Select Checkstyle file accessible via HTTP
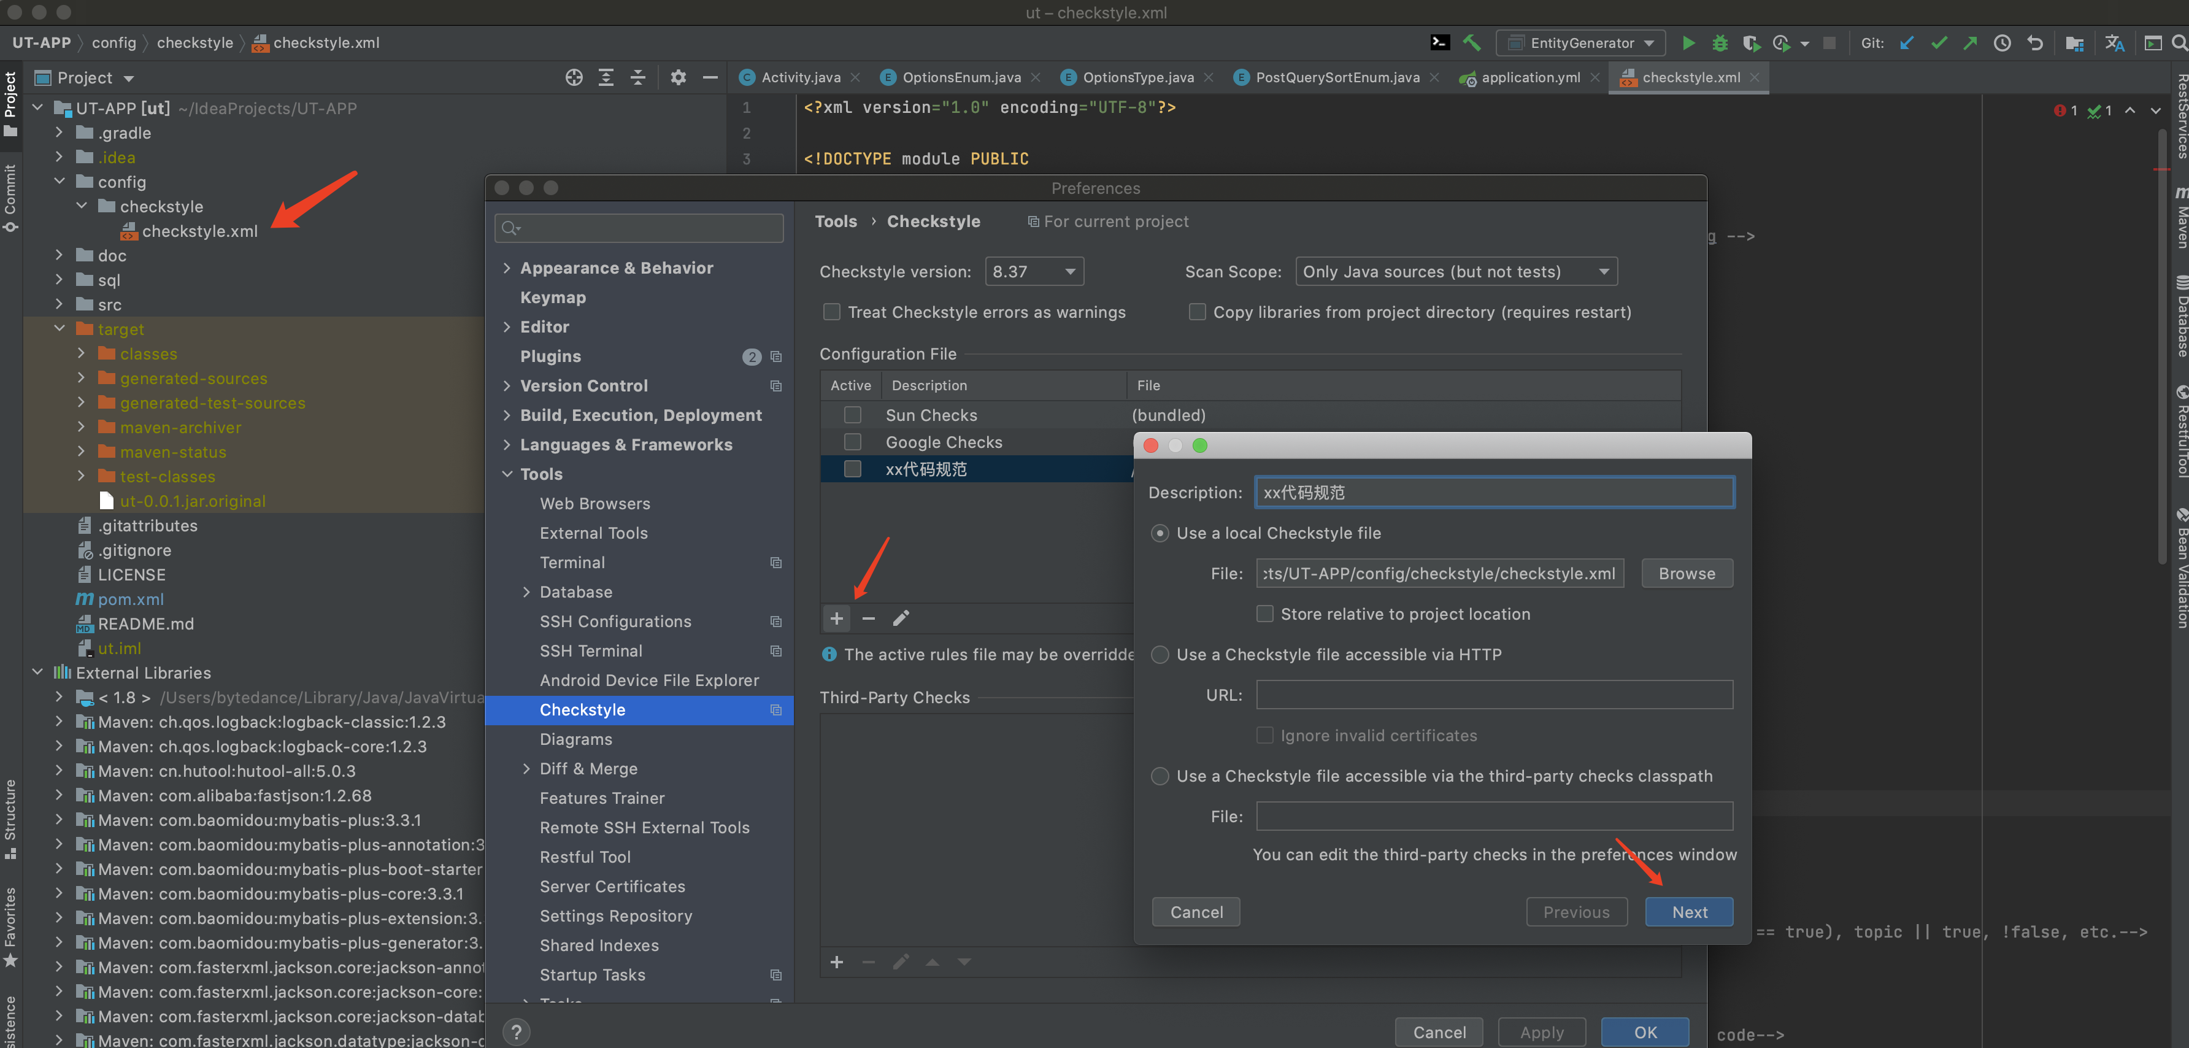2189x1048 pixels. (1160, 655)
